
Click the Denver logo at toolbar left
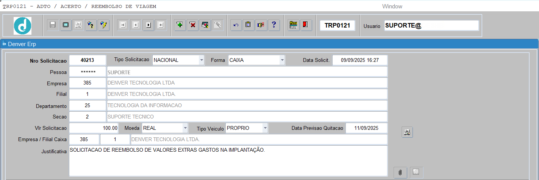point(22,26)
